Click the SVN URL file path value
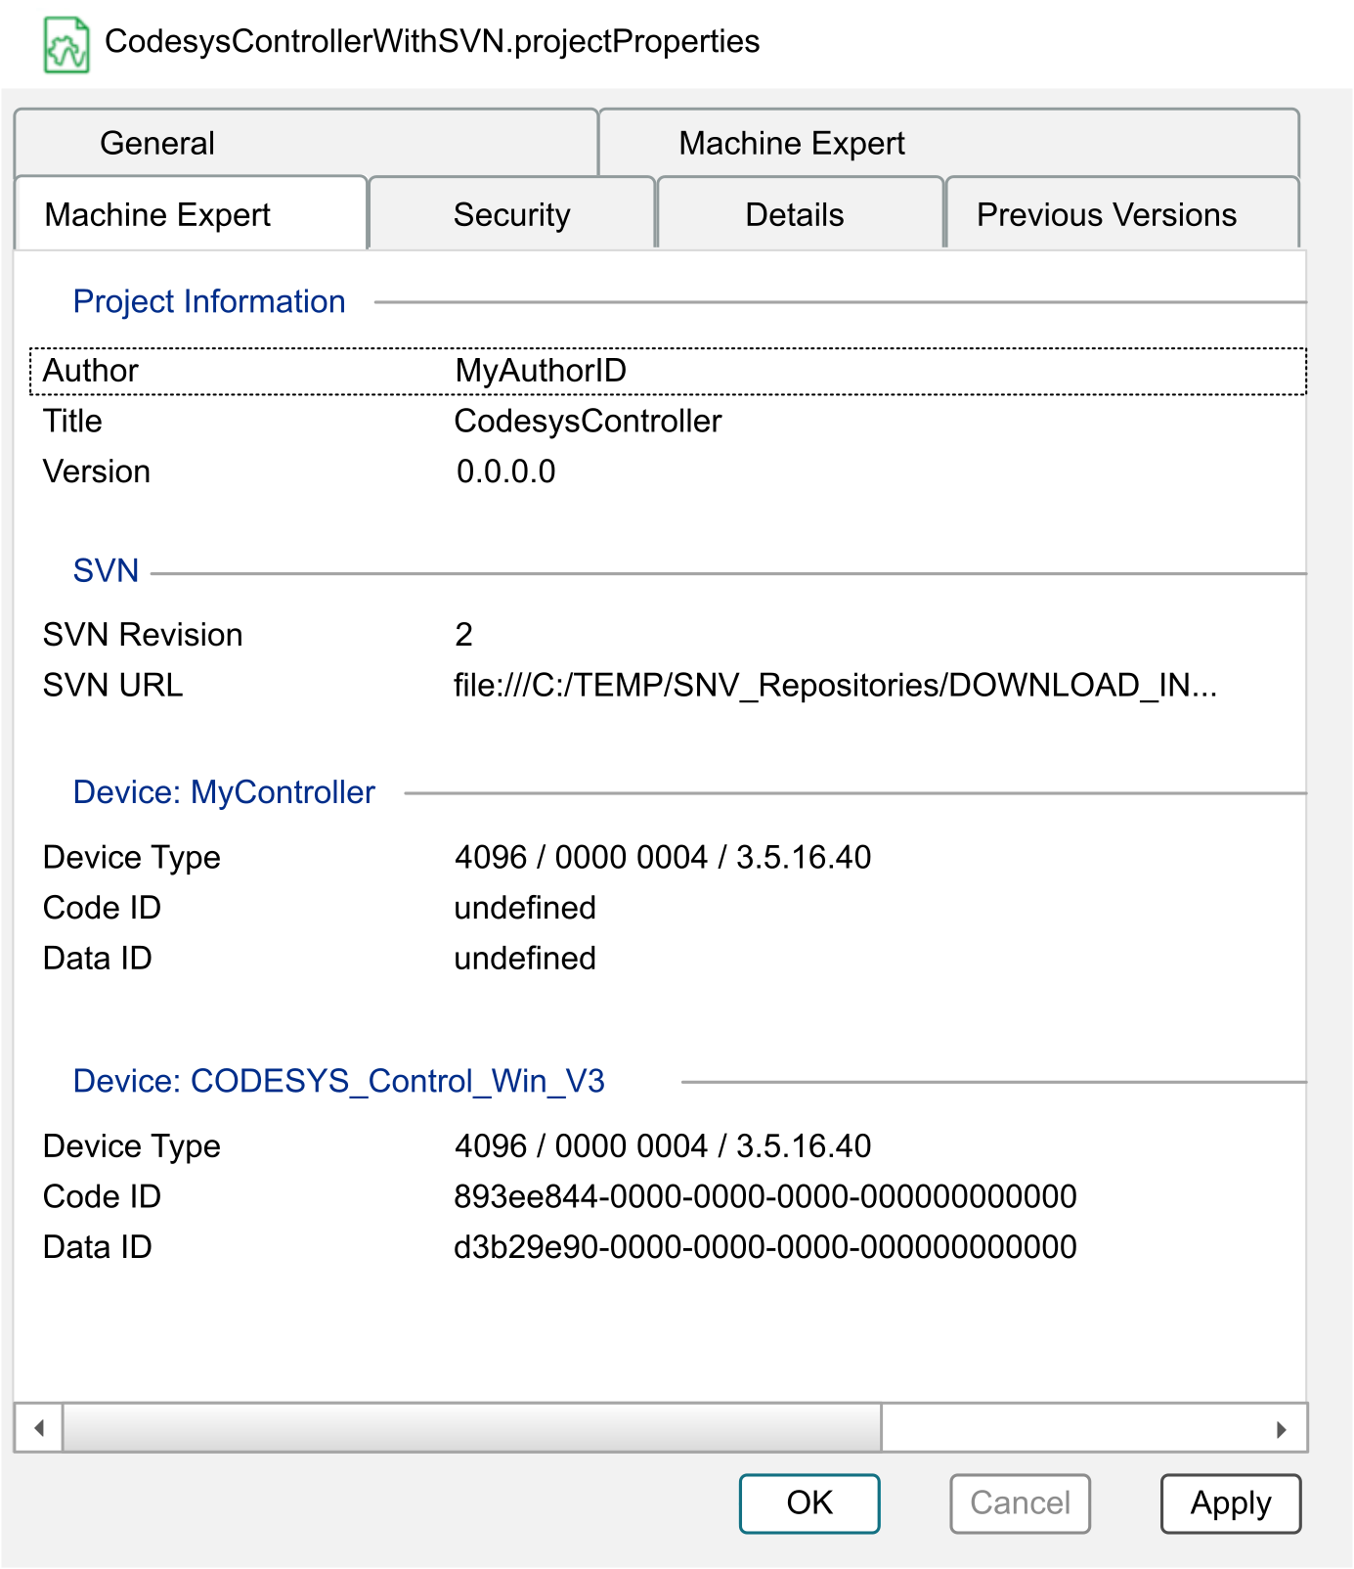The height and width of the screenshot is (1569, 1354). (835, 686)
